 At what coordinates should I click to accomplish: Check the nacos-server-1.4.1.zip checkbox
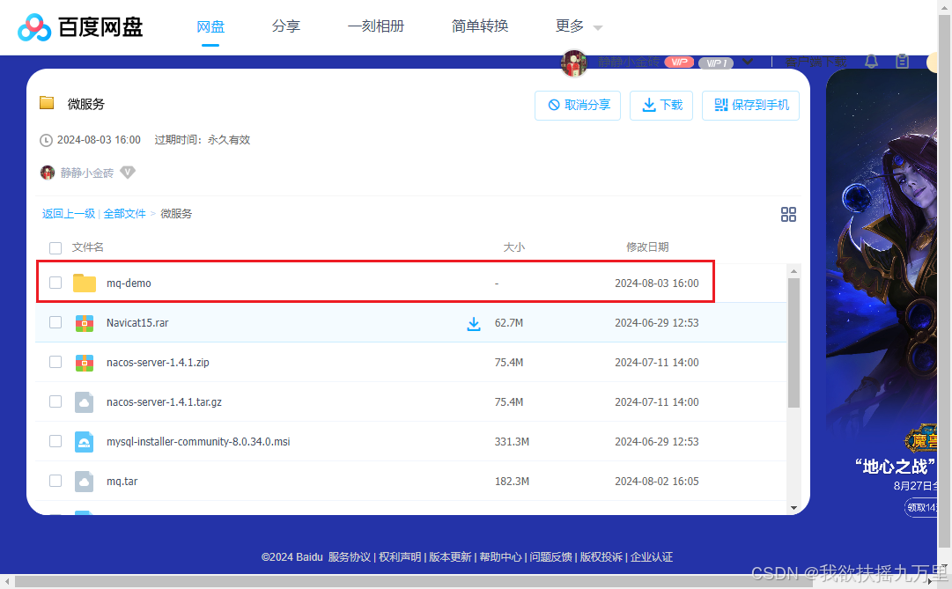click(x=55, y=362)
